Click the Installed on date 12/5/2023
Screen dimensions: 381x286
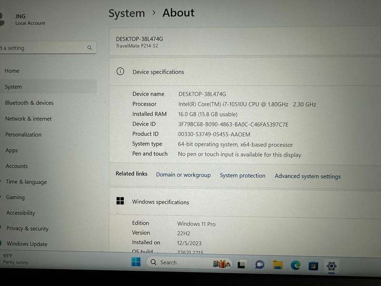(x=189, y=243)
